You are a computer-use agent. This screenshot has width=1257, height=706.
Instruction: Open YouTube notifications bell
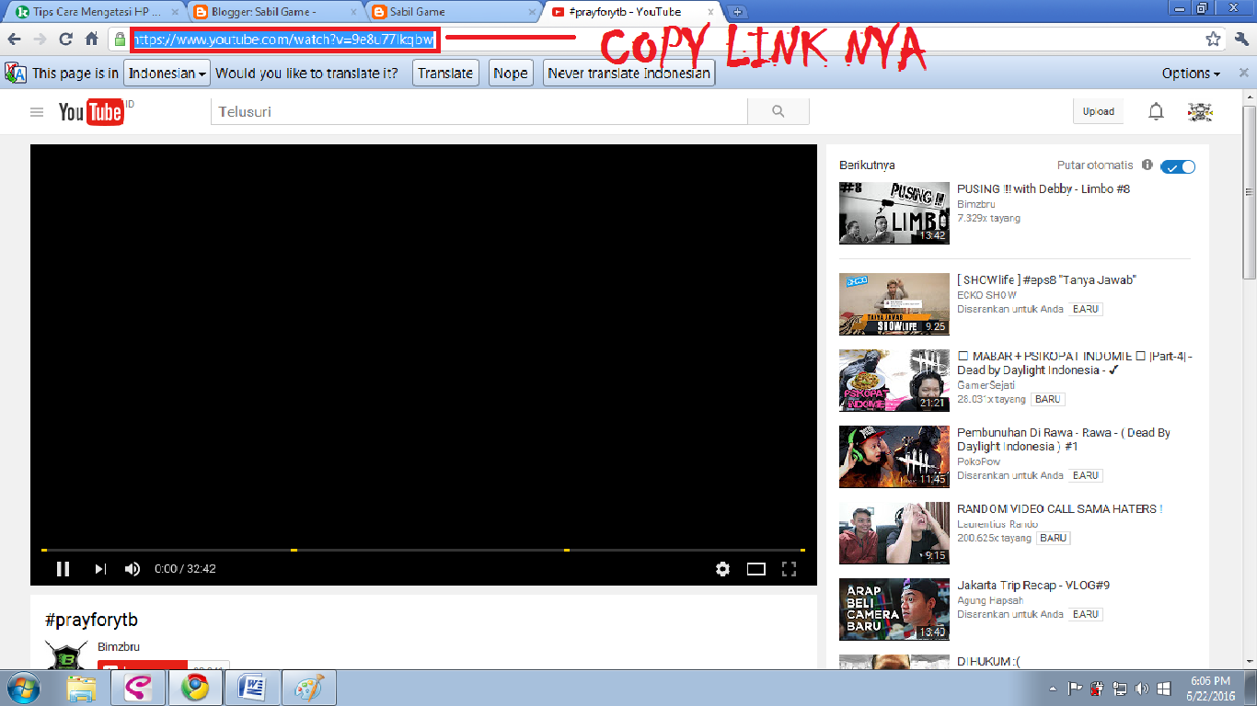[x=1156, y=112]
